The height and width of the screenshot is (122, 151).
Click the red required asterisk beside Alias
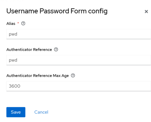pyautogui.click(x=18, y=23)
